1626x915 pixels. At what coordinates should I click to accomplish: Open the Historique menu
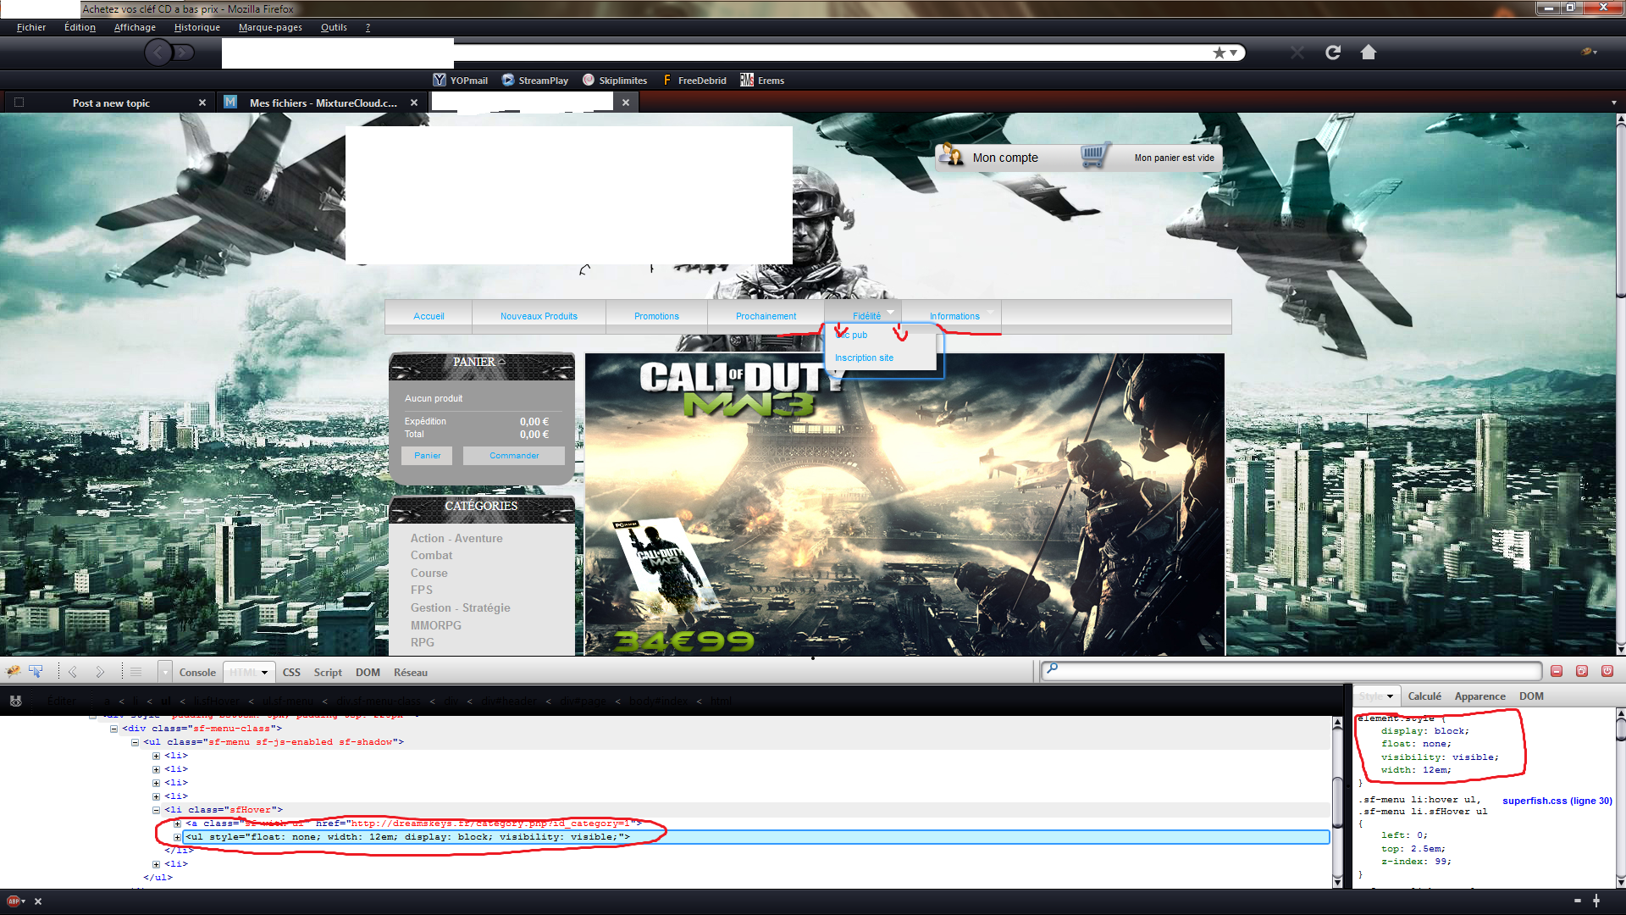(196, 27)
